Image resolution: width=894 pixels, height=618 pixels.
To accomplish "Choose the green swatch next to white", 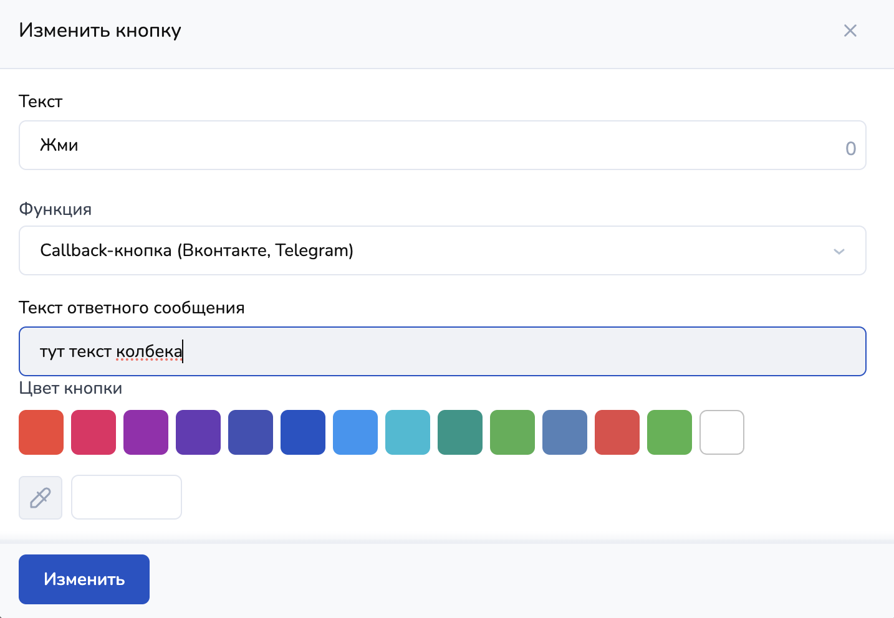I will pos(670,432).
